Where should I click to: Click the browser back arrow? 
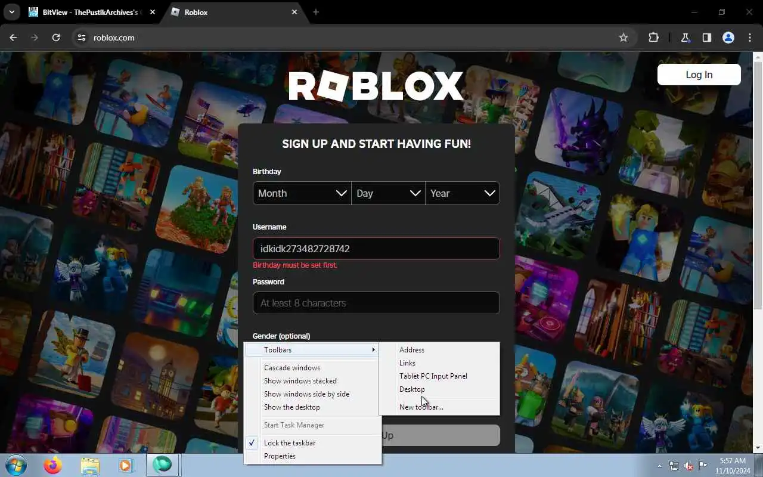click(13, 38)
